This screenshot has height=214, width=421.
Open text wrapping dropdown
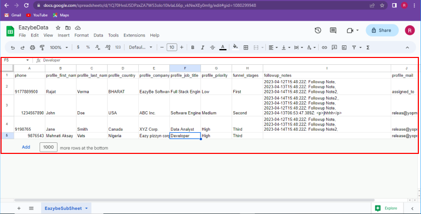tap(298, 47)
